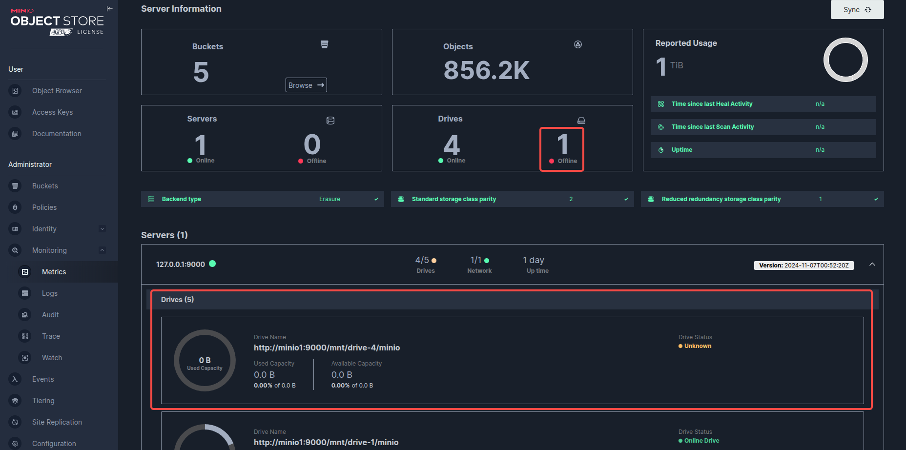906x450 pixels.
Task: Collapse the 127.0.0.1:9000 server panel chevron
Action: coord(872,265)
